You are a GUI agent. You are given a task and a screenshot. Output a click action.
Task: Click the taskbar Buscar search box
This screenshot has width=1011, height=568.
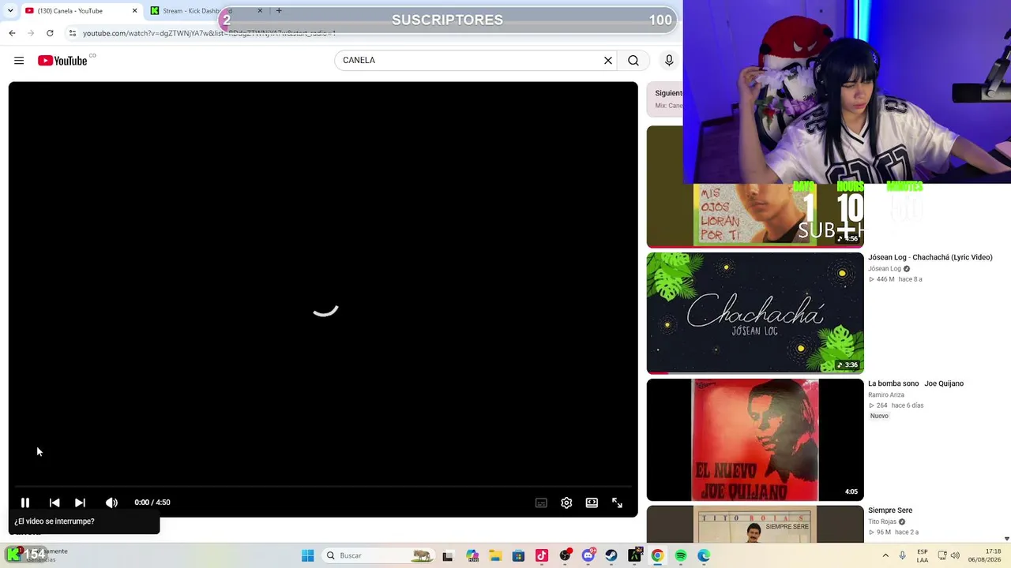[x=378, y=555]
